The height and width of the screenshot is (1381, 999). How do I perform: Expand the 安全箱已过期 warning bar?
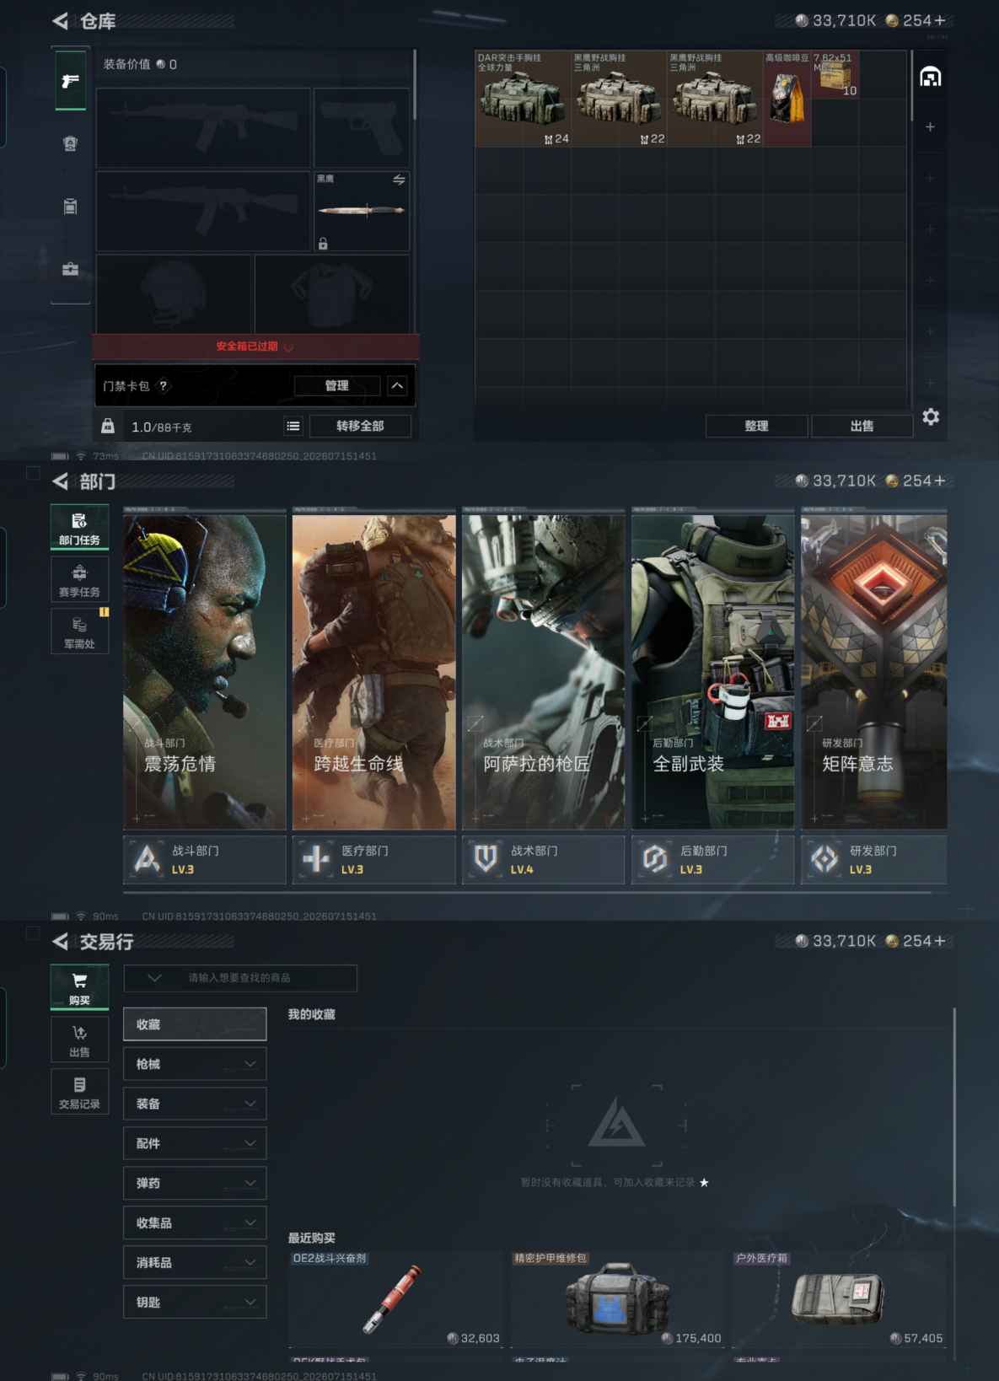255,347
